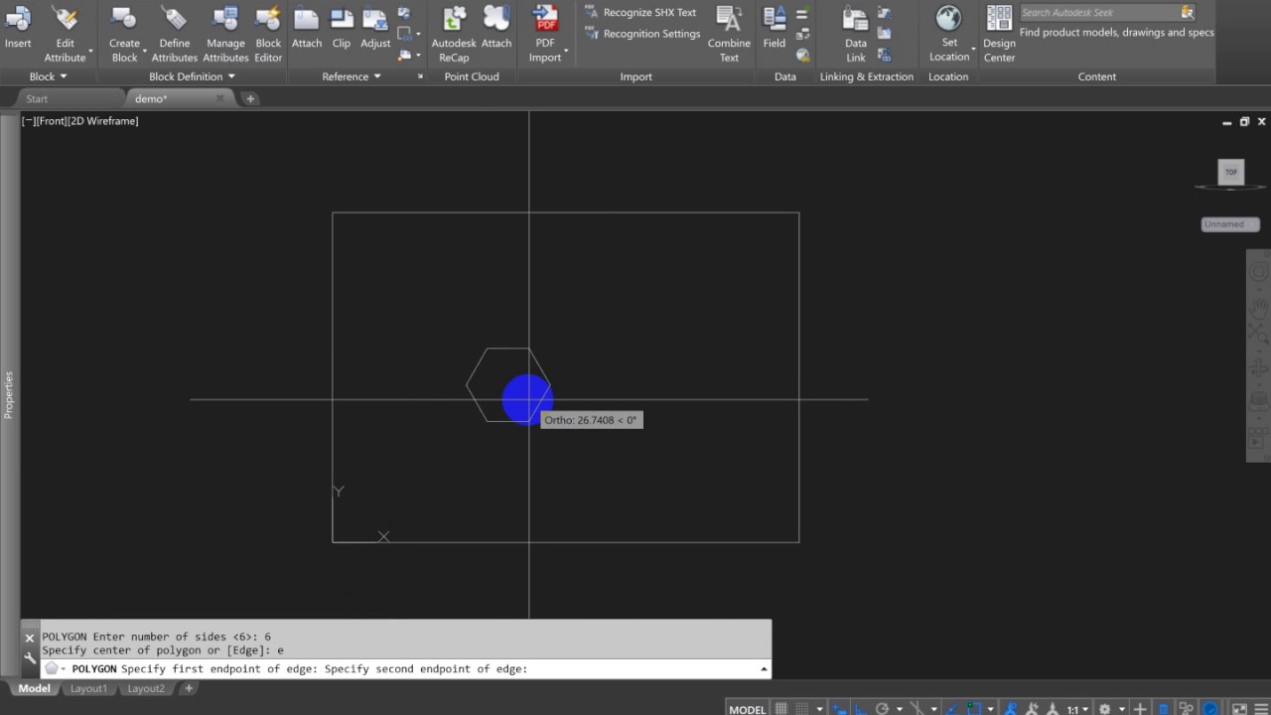Toggle Polar Tracking on status bar

coord(883,708)
